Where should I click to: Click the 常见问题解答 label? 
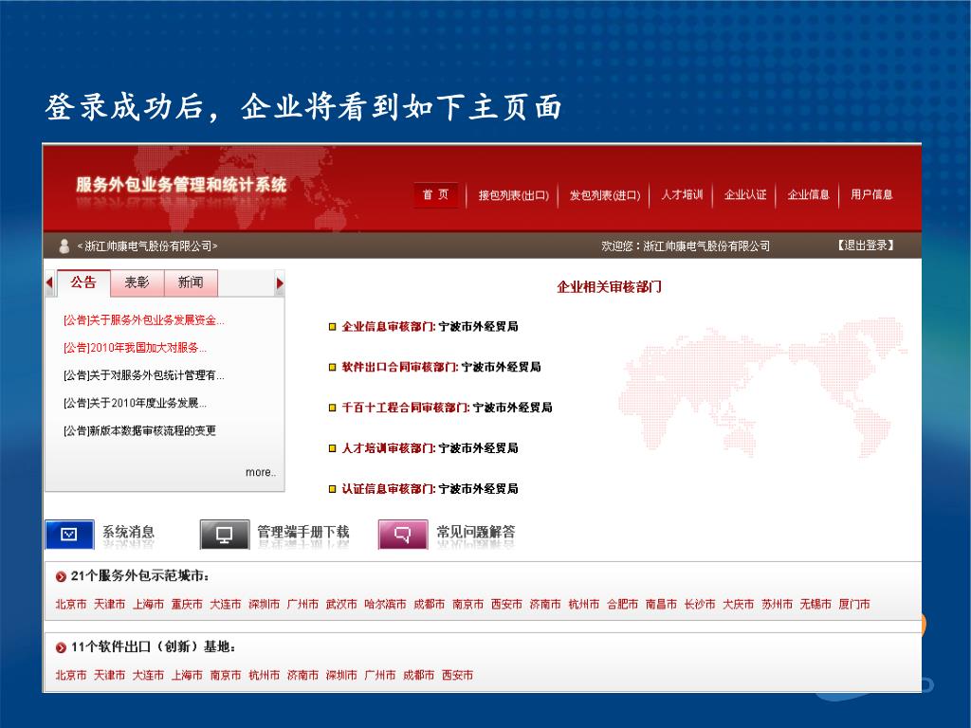coord(476,532)
